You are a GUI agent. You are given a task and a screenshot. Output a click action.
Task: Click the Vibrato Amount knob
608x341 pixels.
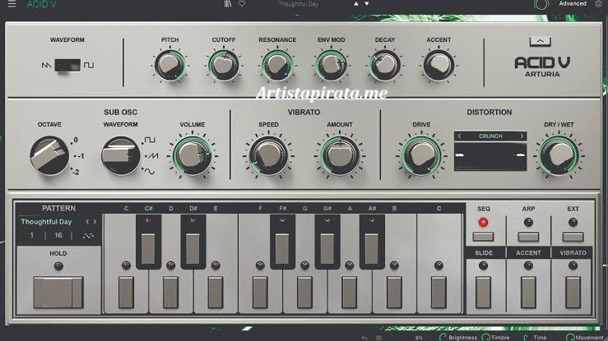pos(340,155)
